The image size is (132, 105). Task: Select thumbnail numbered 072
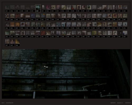click(125, 24)
